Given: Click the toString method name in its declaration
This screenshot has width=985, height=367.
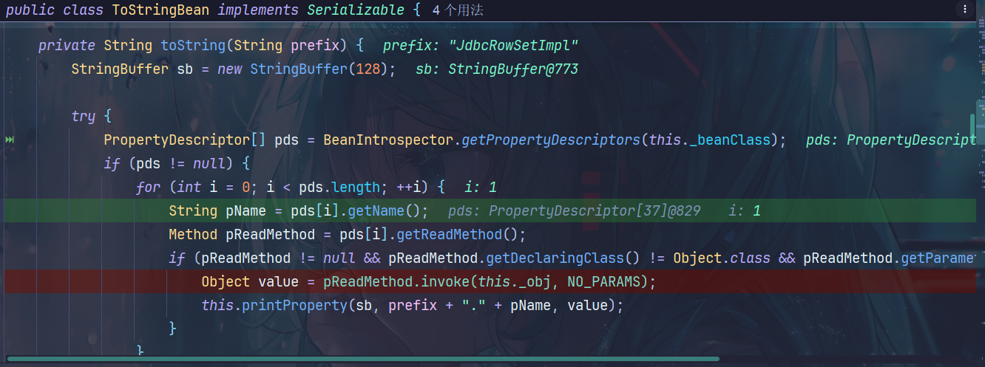Looking at the screenshot, I should coord(193,46).
